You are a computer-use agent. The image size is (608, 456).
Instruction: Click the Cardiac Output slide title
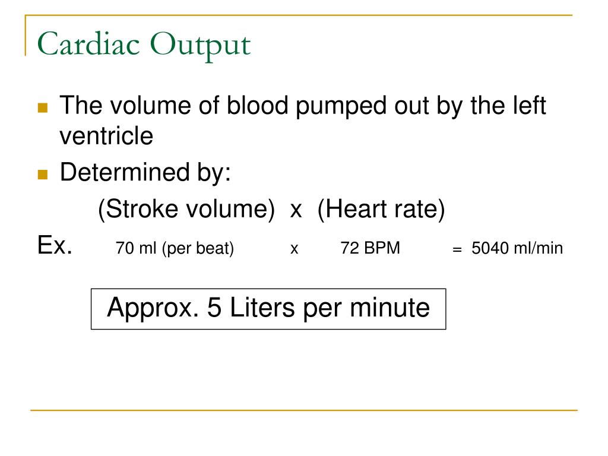144,45
